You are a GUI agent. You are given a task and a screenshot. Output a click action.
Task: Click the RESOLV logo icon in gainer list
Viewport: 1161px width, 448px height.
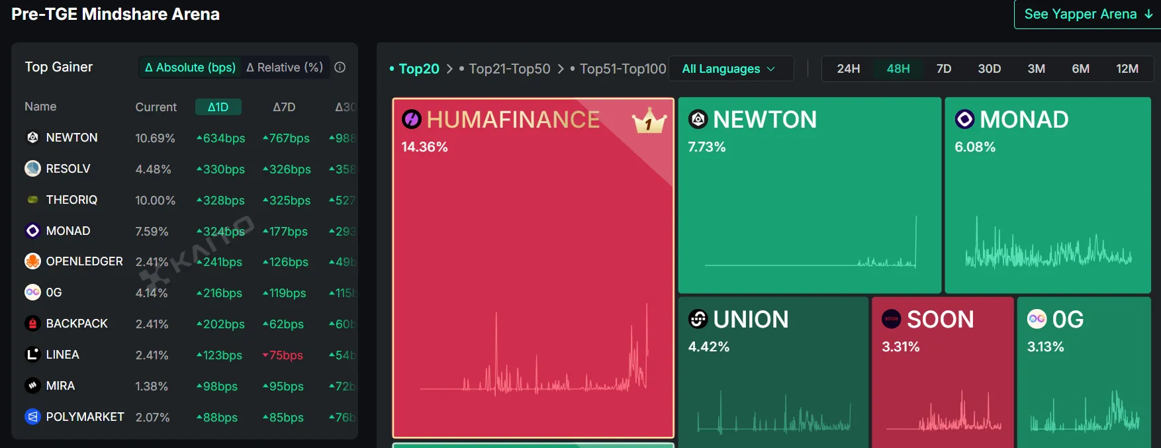tap(32, 168)
